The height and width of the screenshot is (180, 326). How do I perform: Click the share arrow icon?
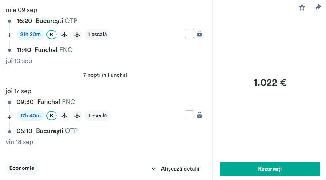click(x=318, y=7)
